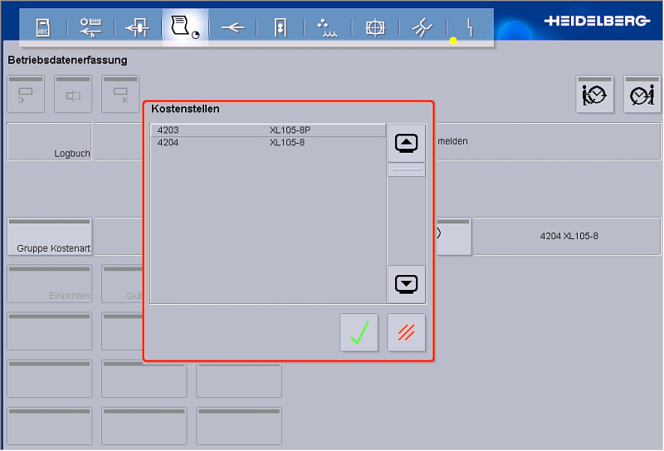Click the dots over waves icon
Image resolution: width=664 pixels, height=451 pixels.
tap(328, 28)
